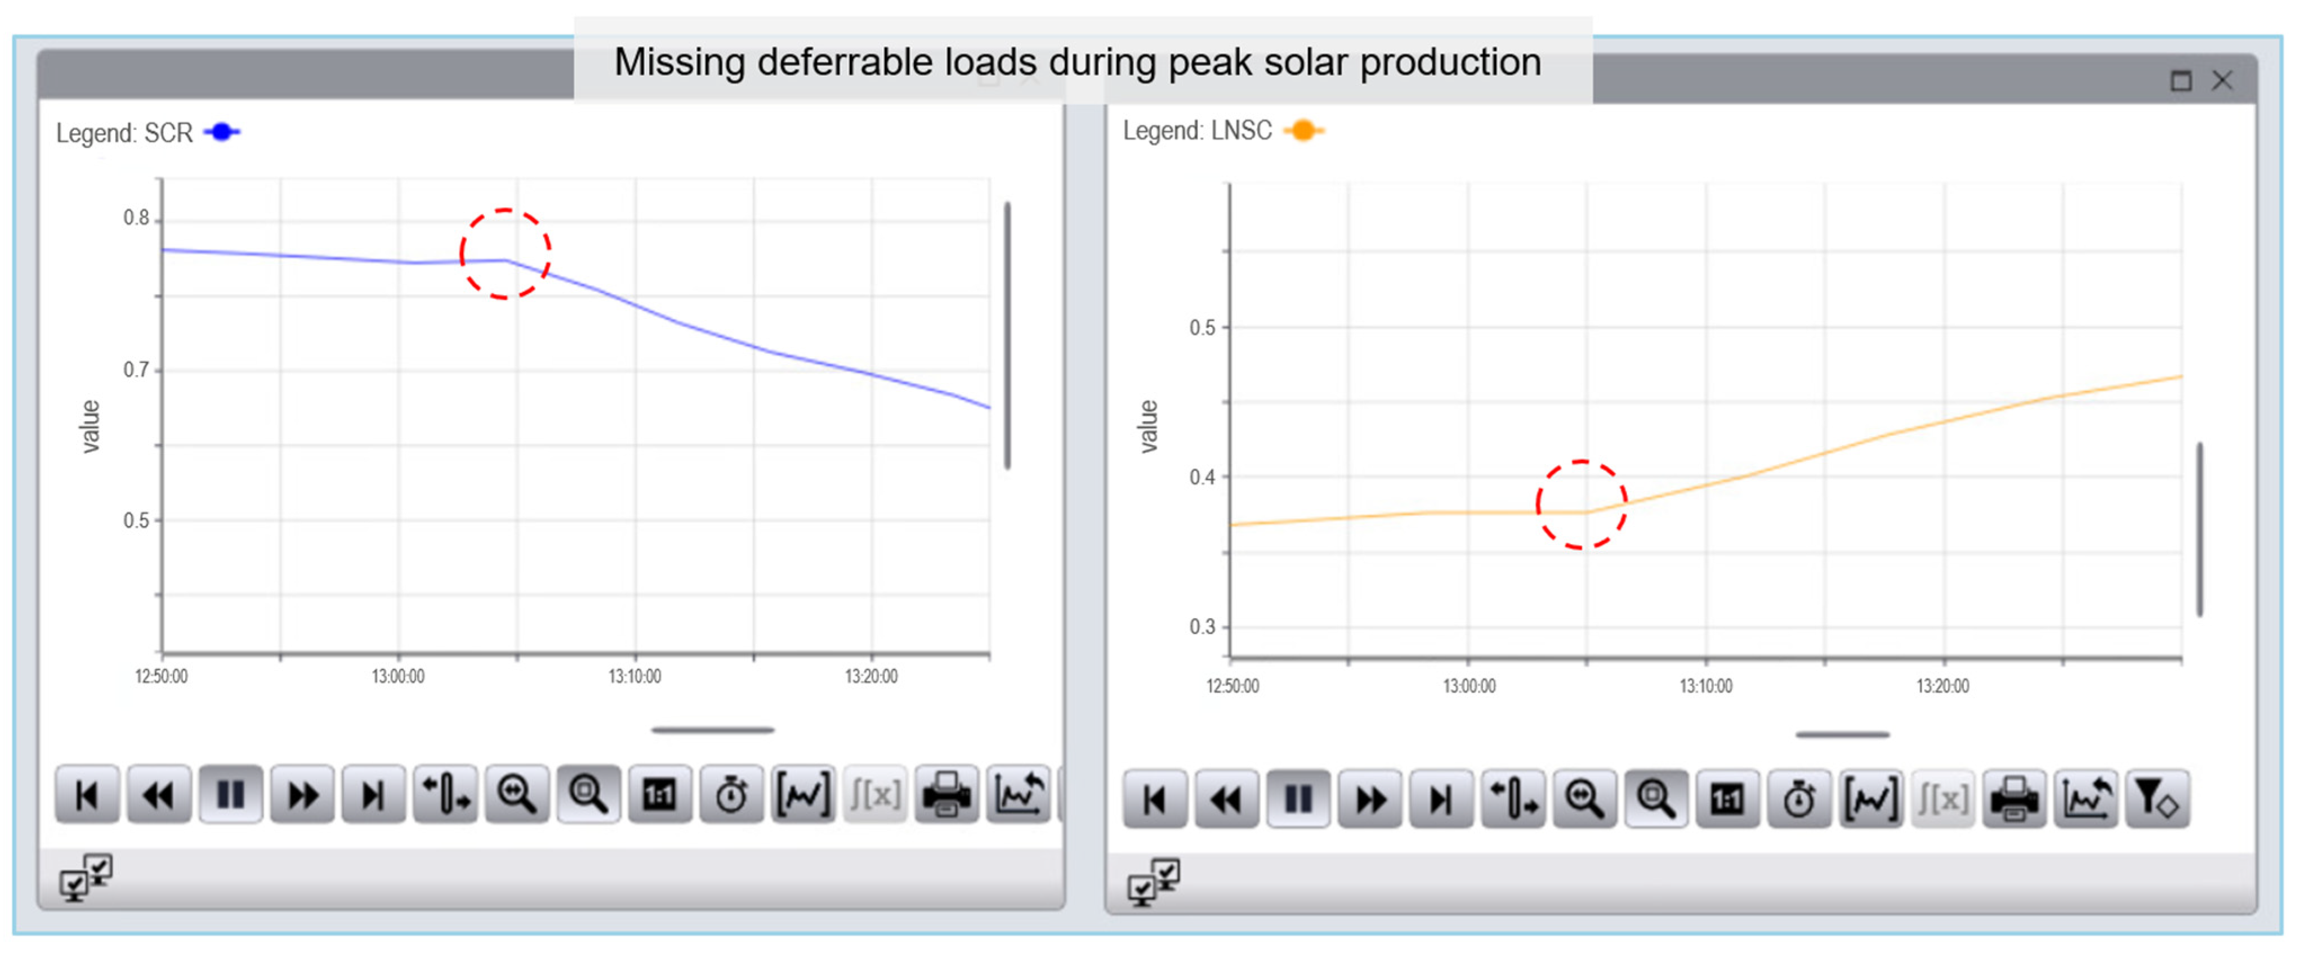Viewport: 2300px width, 953px height.
Task: Click the print icon under the SCR chart
Action: 945,794
